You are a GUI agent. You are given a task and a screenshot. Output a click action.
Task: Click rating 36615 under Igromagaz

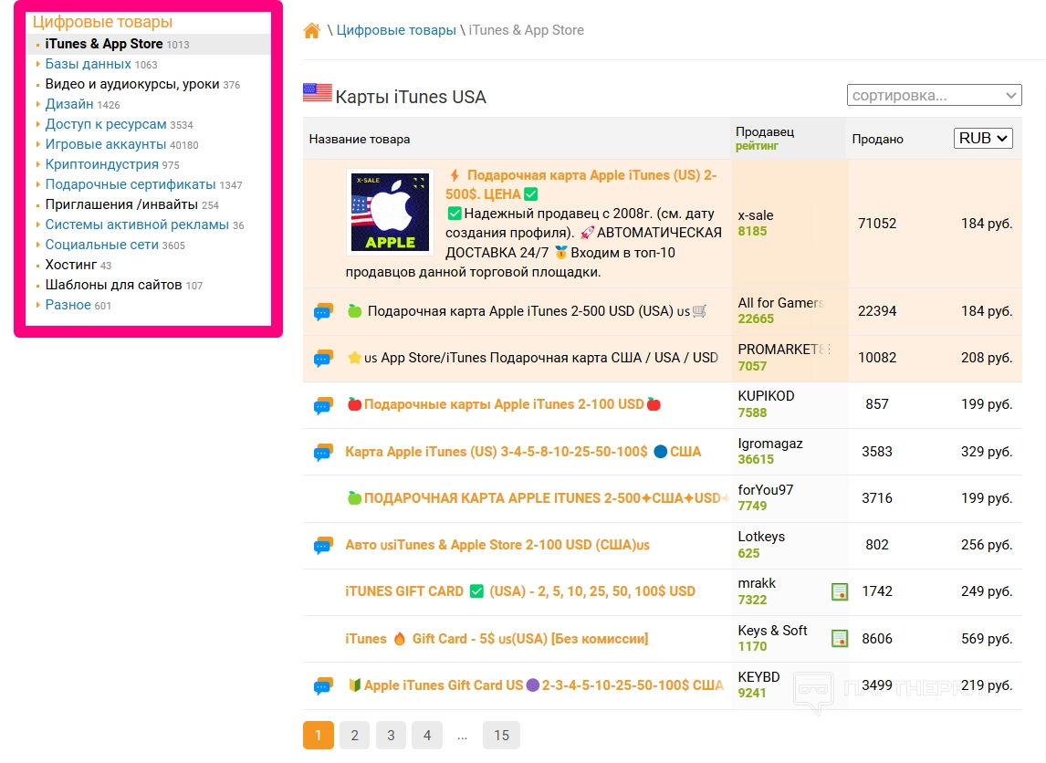pyautogui.click(x=756, y=460)
